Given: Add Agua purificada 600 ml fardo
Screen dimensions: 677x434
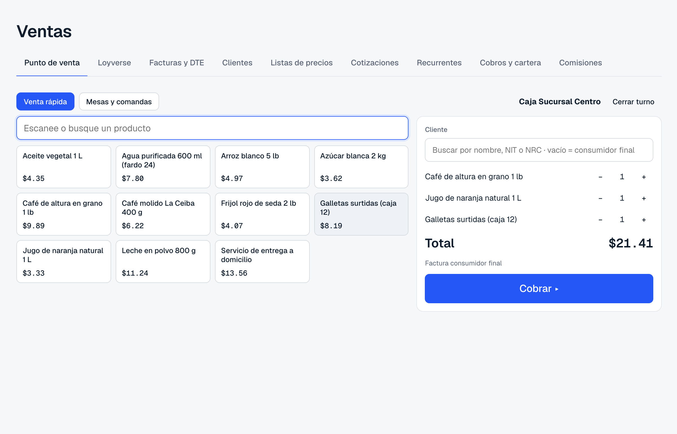Looking at the screenshot, I should [x=163, y=167].
